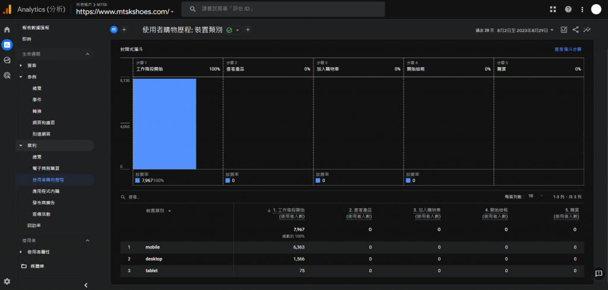Collapse the 生命週期 section
The height and width of the screenshot is (290, 608).
pos(87,54)
